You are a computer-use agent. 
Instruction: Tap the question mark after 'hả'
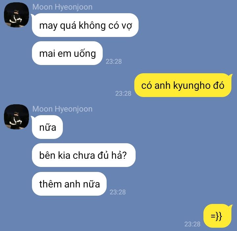point(124,155)
